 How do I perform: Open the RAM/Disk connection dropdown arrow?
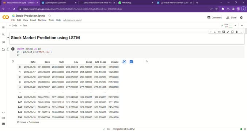[235, 25]
